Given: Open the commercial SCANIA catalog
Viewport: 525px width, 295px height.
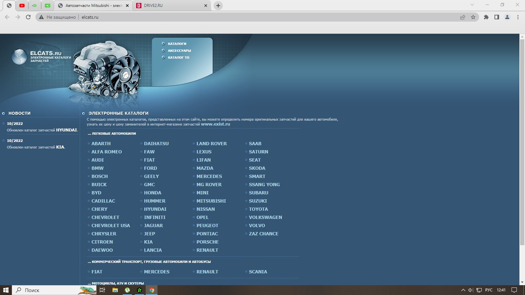Looking at the screenshot, I should coord(258,272).
